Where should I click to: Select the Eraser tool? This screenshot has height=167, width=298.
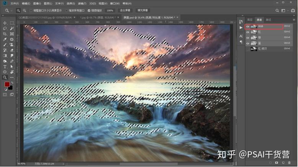click(x=12, y=50)
